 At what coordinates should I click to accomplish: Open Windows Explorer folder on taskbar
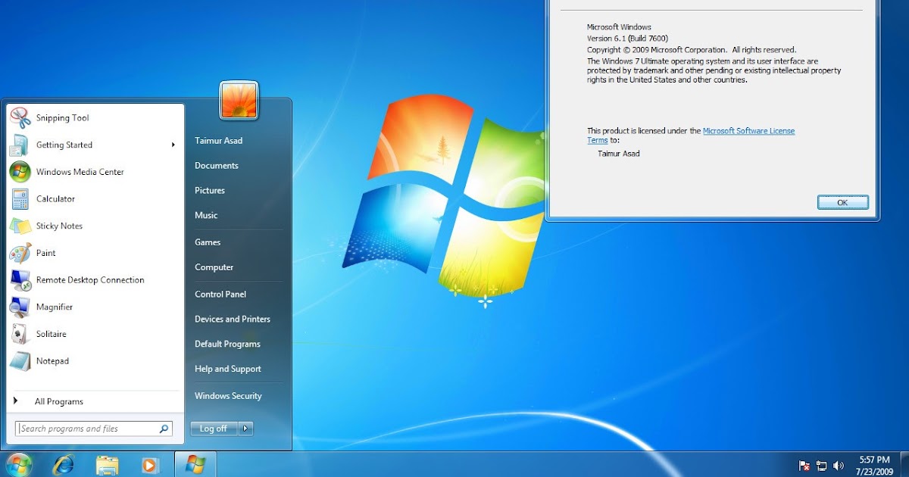[108, 465]
